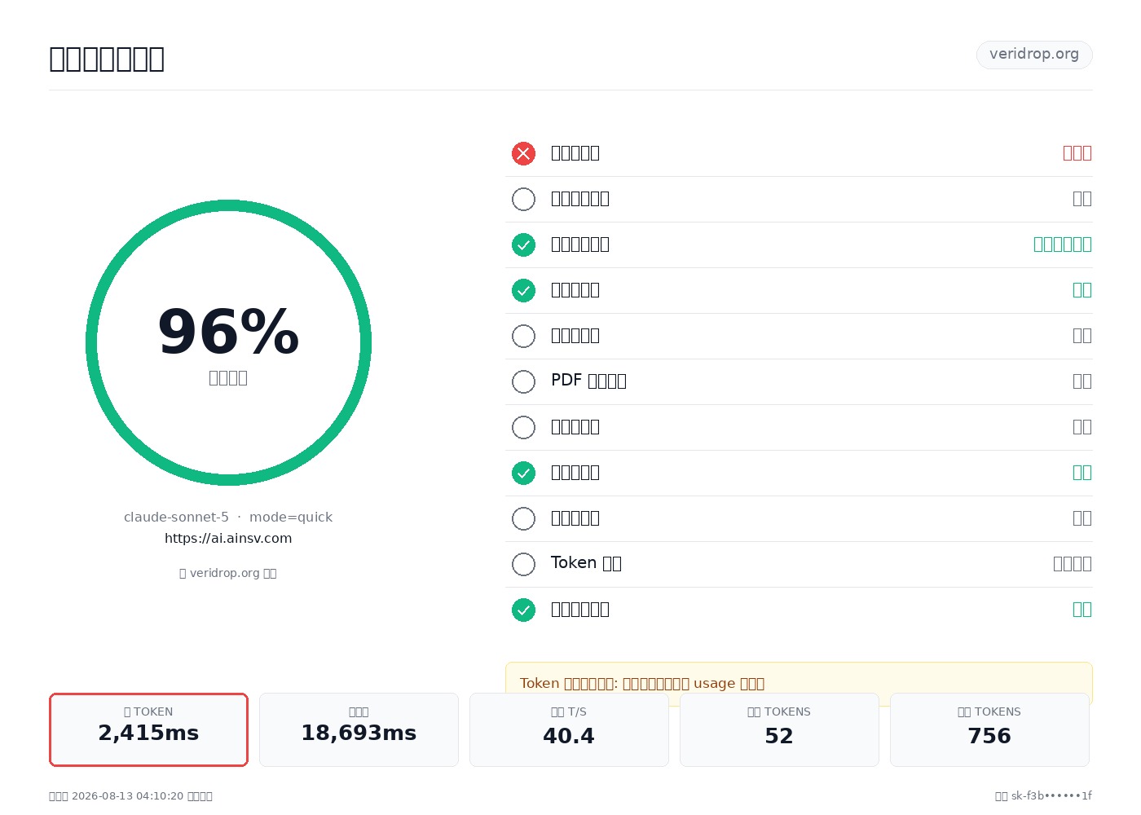Click the veridrop.org badge in the header
This screenshot has height=815, width=1141.
(x=1034, y=55)
